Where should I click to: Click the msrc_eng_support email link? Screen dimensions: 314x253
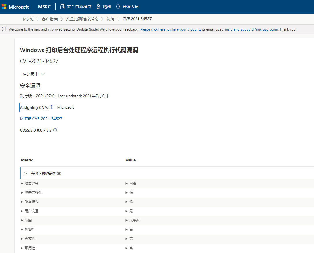pyautogui.click(x=251, y=29)
